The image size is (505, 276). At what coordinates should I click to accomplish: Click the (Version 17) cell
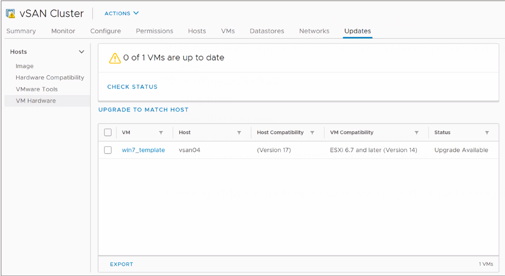coord(274,150)
